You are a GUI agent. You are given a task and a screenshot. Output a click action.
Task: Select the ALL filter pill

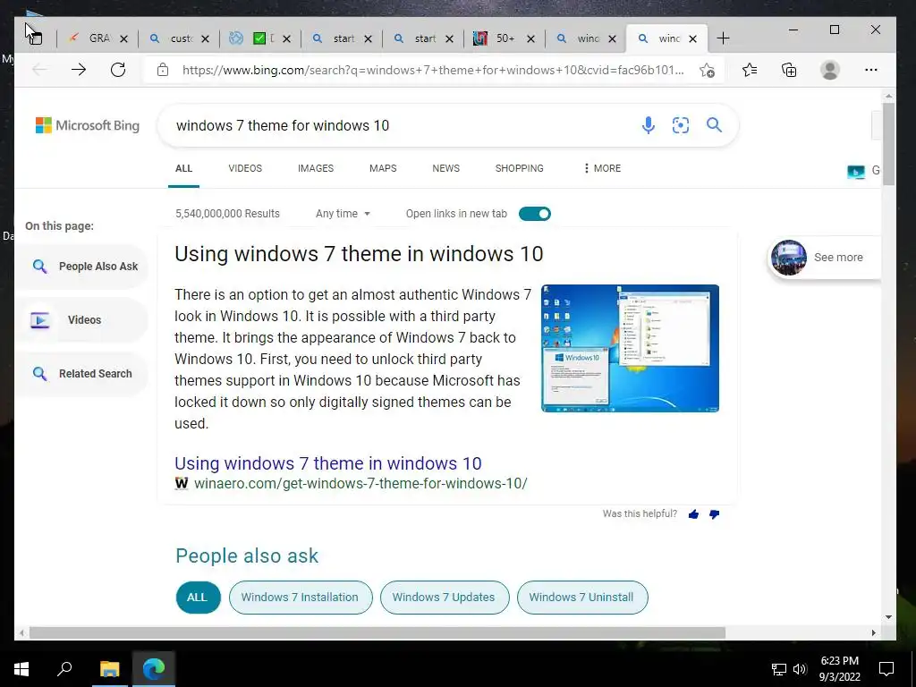click(198, 597)
